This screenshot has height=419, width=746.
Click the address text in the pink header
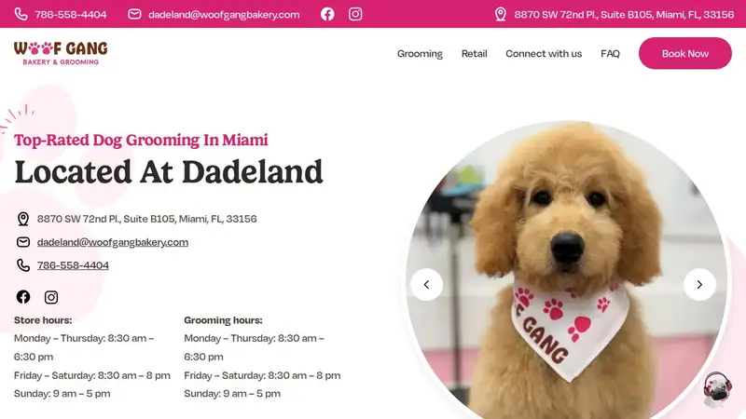pos(624,15)
